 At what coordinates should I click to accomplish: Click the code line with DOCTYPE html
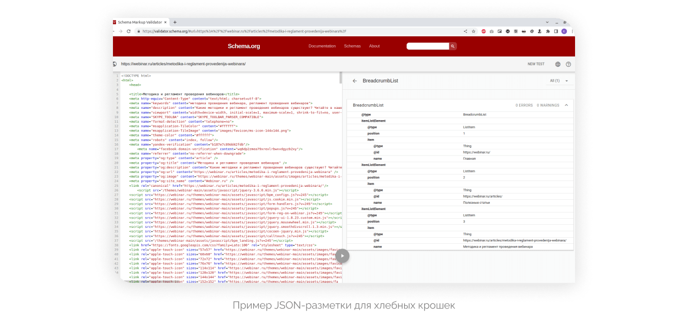pyautogui.click(x=136, y=76)
